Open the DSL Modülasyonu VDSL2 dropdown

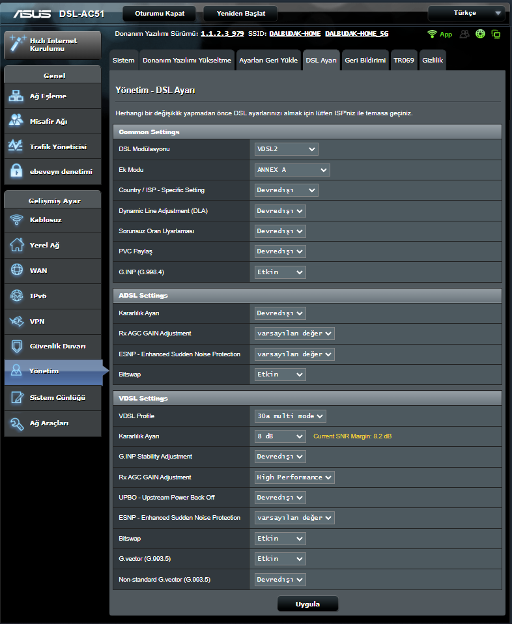pyautogui.click(x=286, y=149)
